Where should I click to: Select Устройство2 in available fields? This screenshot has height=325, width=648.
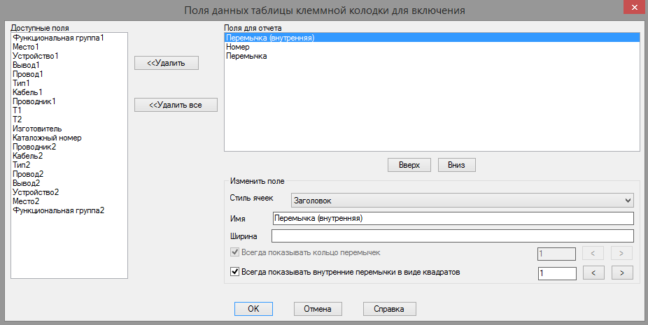[69, 192]
